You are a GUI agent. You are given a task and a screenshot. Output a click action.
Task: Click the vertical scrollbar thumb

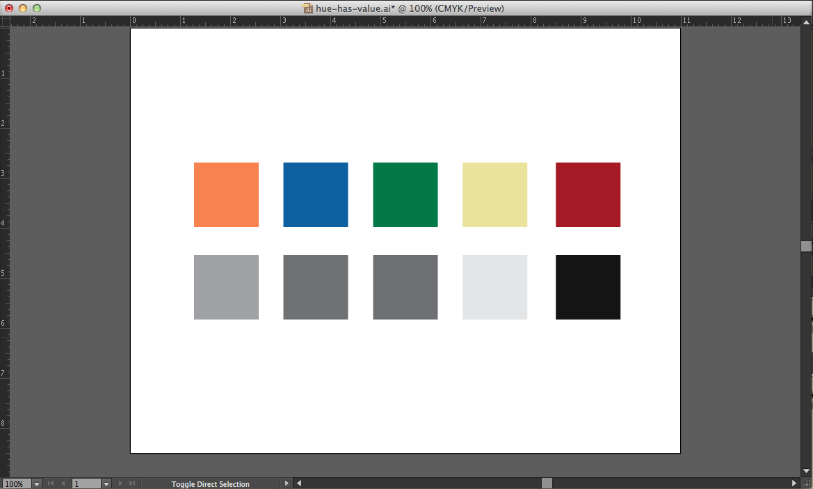point(806,246)
